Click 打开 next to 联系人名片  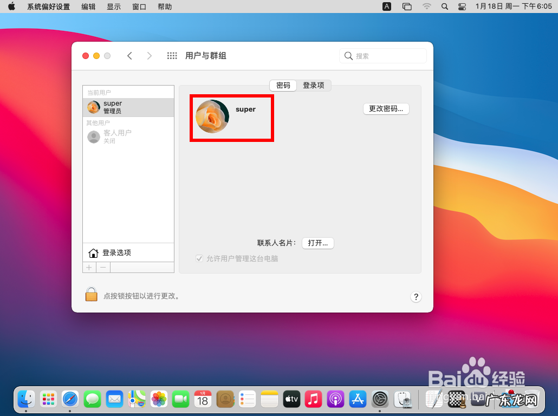pos(317,243)
